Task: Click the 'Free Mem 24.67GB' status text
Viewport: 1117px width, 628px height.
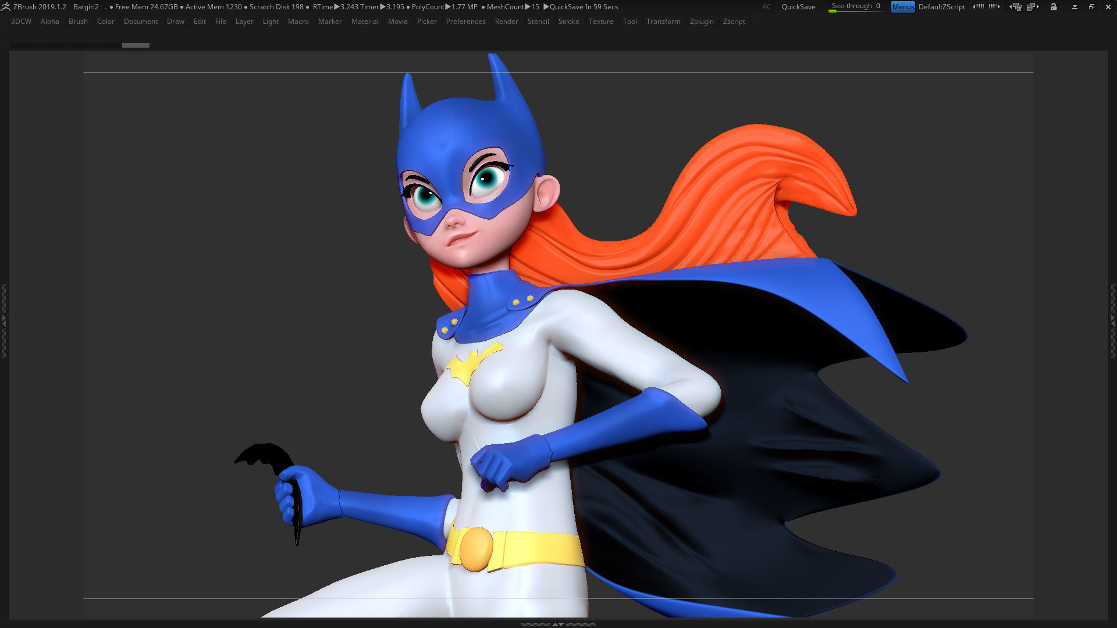Action: pos(147,7)
